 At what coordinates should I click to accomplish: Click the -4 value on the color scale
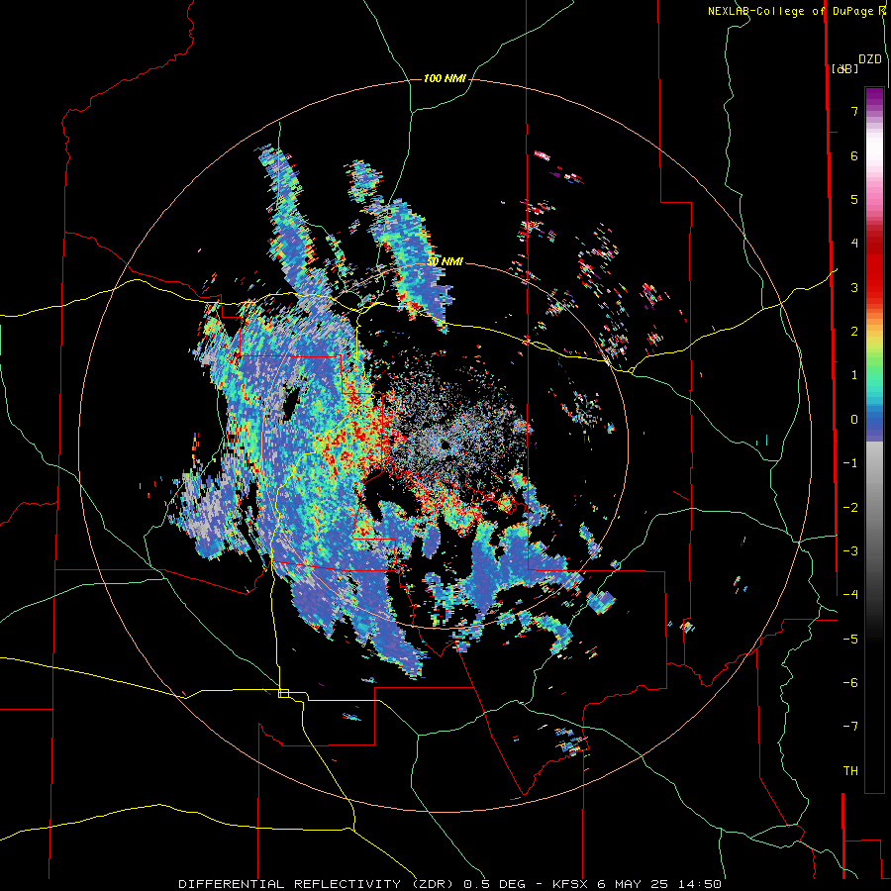(850, 595)
